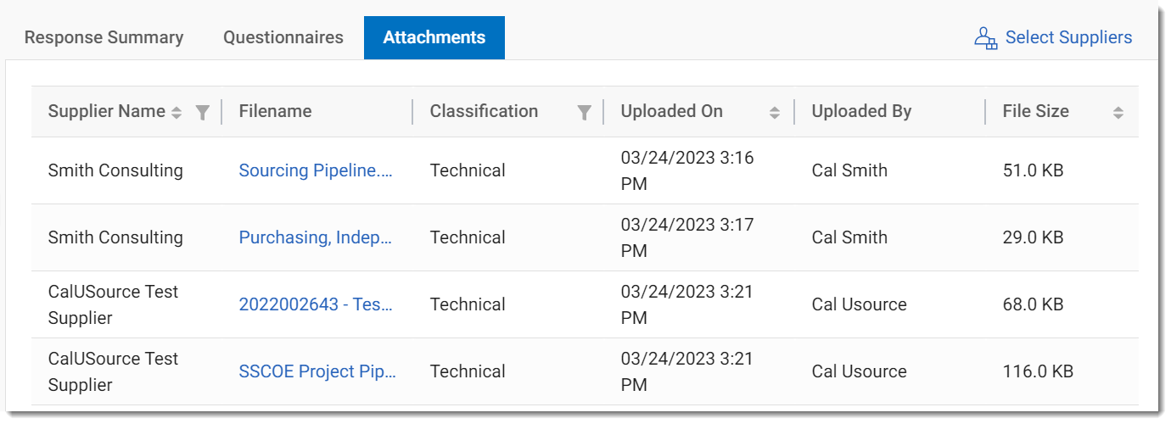
Task: Sort by File Size arrows icon
Action: (1118, 112)
